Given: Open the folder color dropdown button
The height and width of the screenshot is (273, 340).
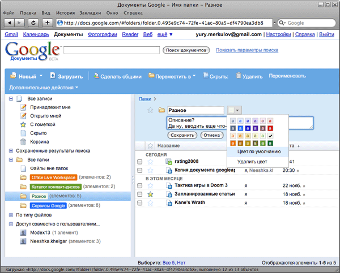Looking at the screenshot, I should 234,110.
